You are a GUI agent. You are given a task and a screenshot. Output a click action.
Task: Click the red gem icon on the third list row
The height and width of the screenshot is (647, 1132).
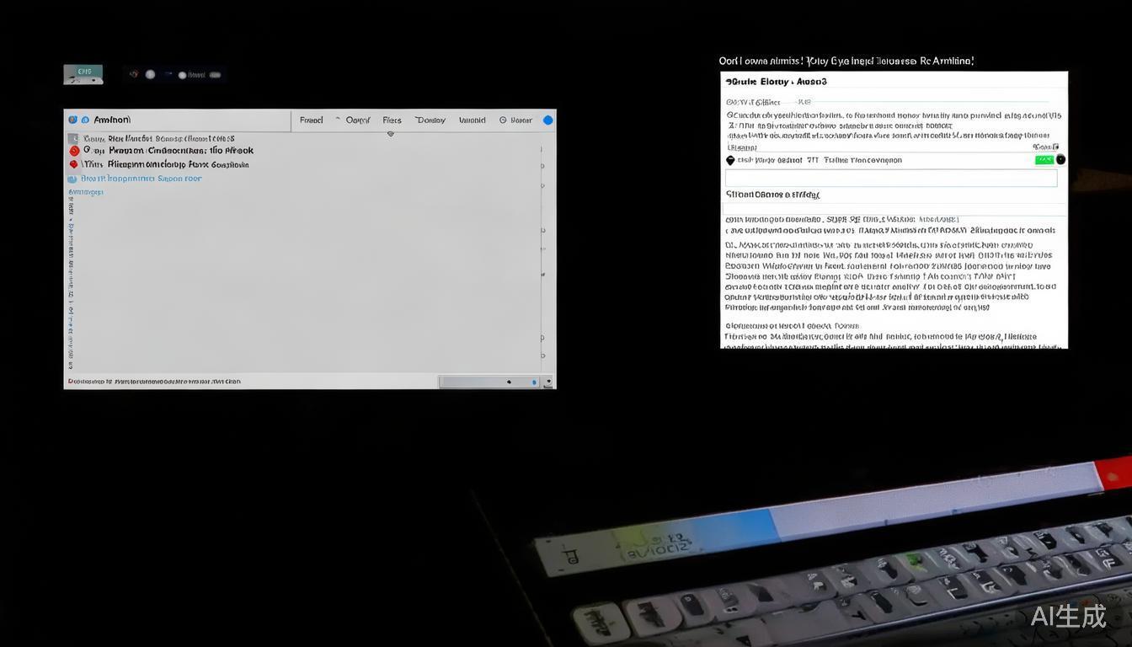[x=73, y=164]
